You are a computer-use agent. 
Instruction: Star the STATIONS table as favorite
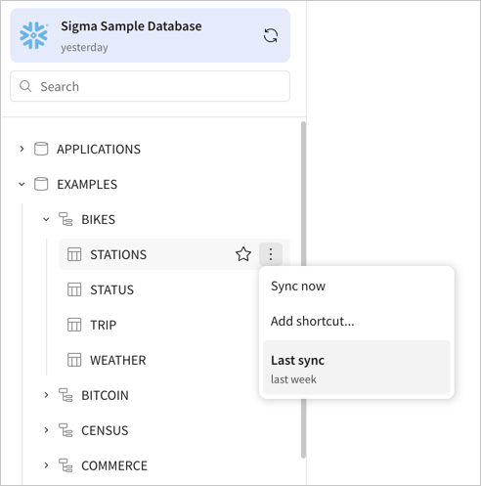243,254
